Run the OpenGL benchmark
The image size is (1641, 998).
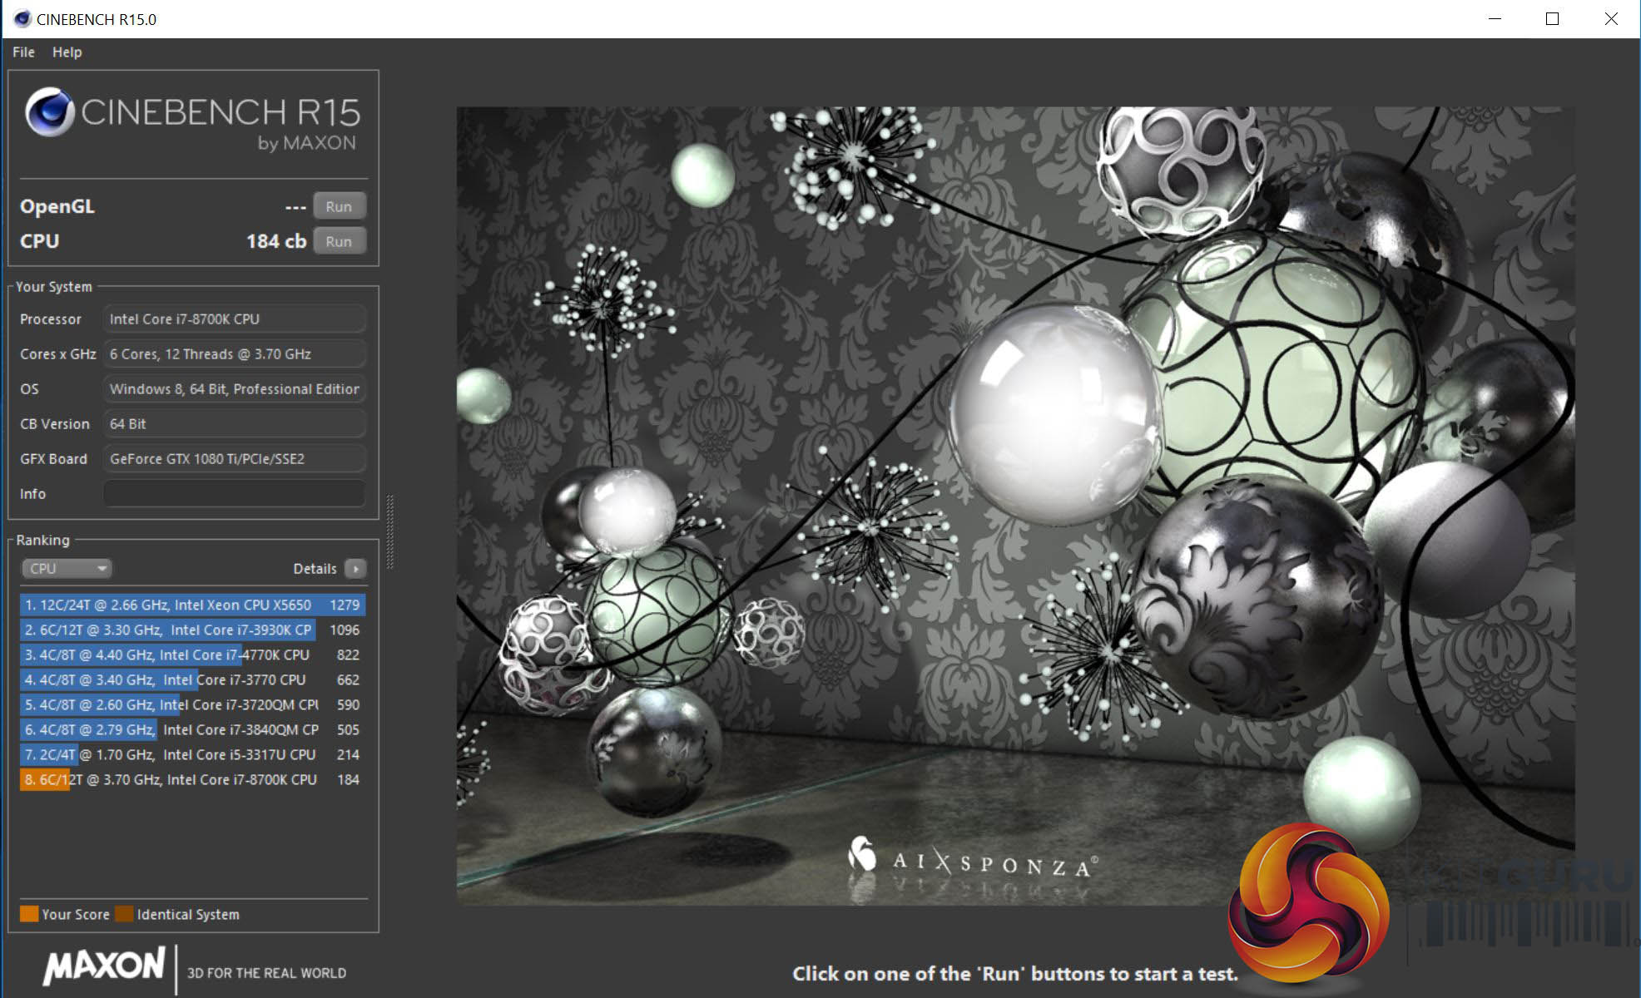point(339,206)
